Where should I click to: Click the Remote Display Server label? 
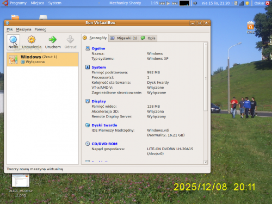[x=112, y=116]
